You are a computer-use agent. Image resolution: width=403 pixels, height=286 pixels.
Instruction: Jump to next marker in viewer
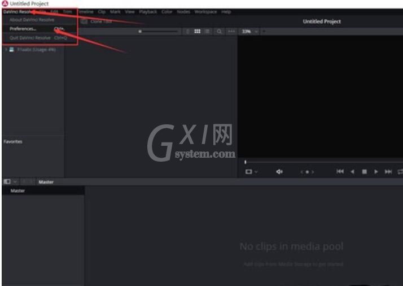tap(313, 172)
